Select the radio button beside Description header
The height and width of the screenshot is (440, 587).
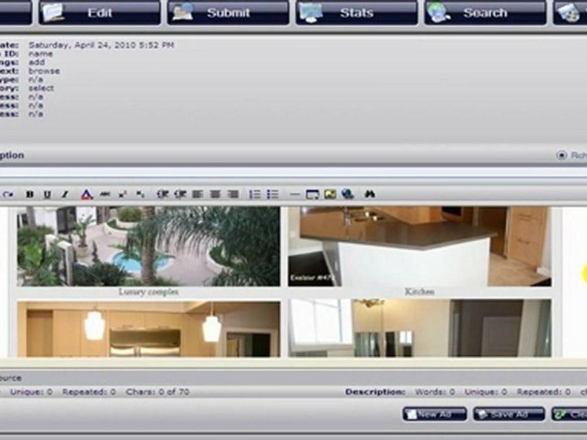pyautogui.click(x=561, y=155)
